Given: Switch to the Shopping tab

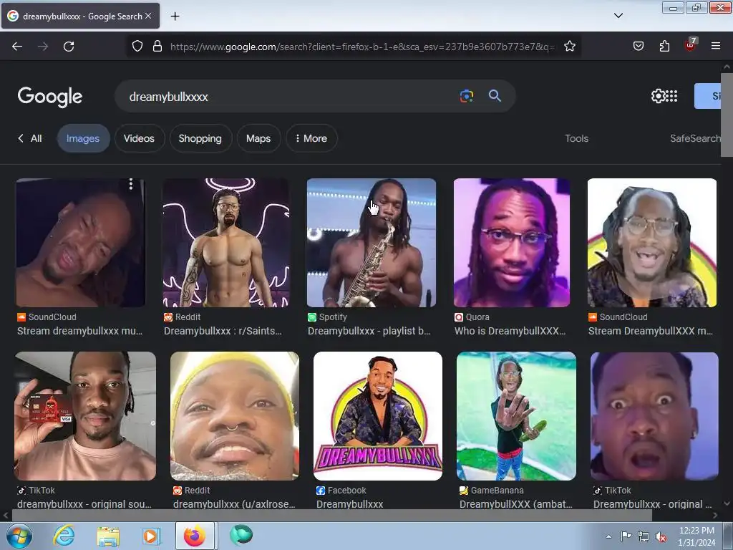Looking at the screenshot, I should click(200, 138).
